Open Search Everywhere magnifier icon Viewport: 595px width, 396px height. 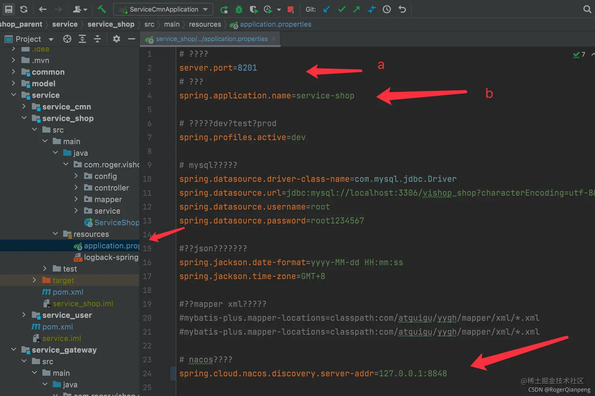tap(587, 9)
